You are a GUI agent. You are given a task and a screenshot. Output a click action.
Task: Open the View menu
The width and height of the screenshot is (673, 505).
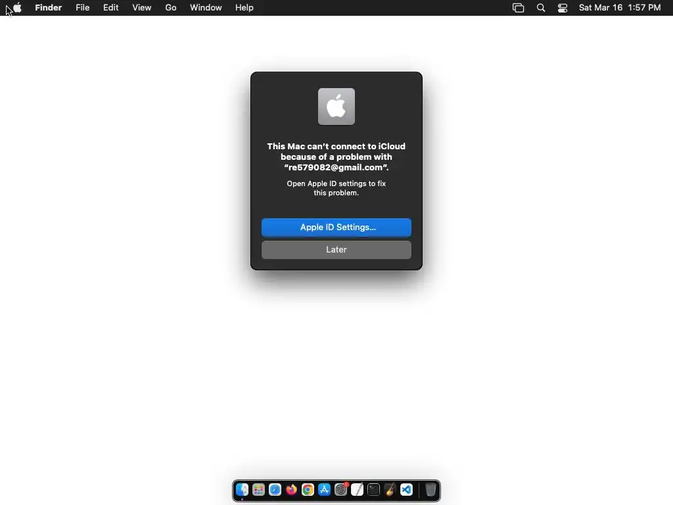click(142, 8)
